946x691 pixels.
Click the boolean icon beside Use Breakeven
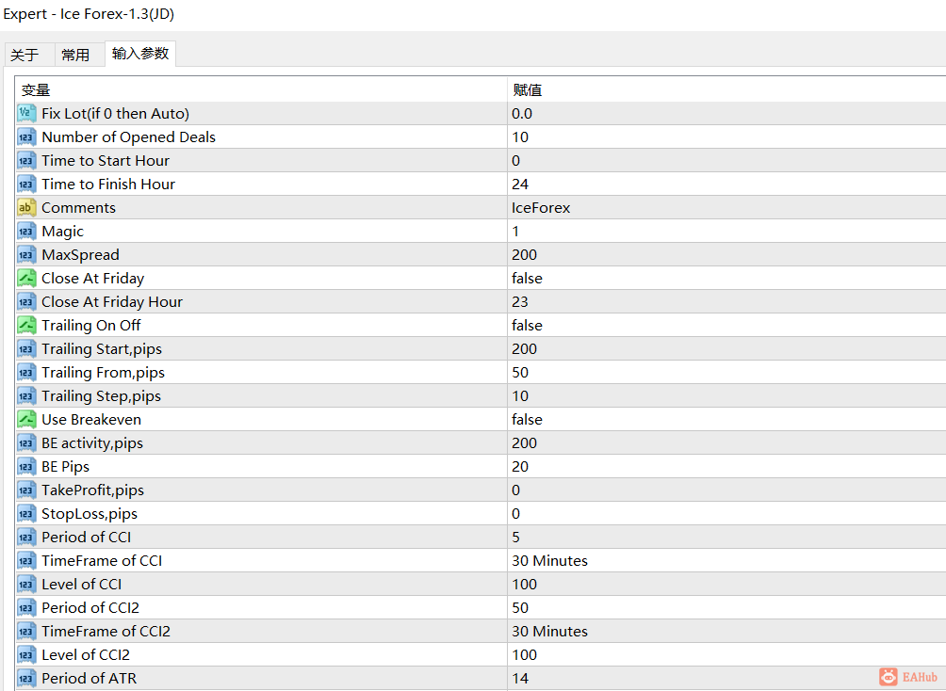point(26,419)
